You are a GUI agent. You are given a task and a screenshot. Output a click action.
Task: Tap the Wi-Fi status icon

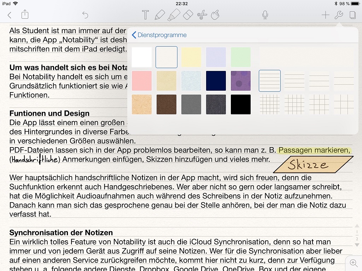[15, 4]
